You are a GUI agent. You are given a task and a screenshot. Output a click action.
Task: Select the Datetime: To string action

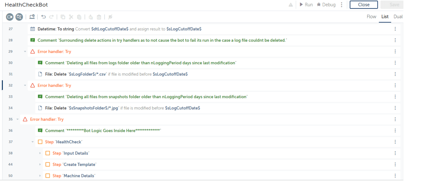[x=214, y=29]
